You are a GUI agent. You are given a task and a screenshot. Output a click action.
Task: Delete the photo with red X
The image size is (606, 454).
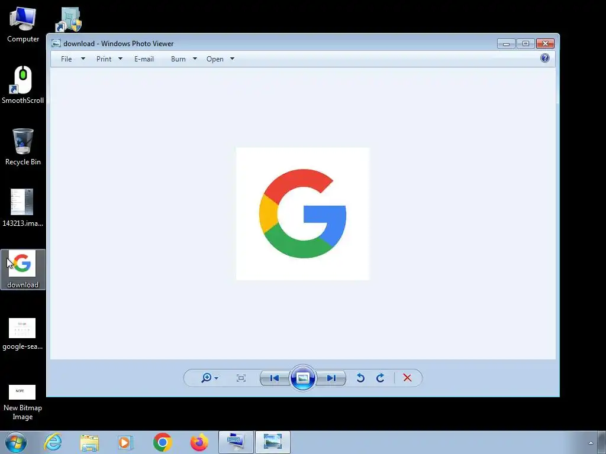[x=407, y=378]
